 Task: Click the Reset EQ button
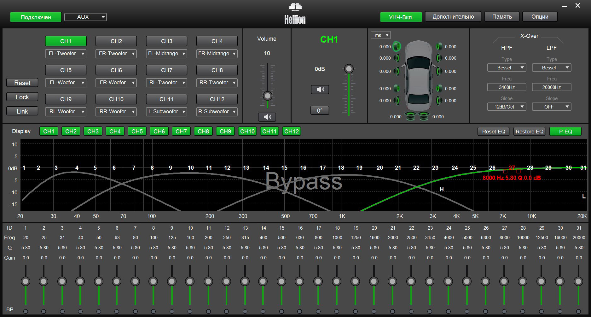coord(494,132)
